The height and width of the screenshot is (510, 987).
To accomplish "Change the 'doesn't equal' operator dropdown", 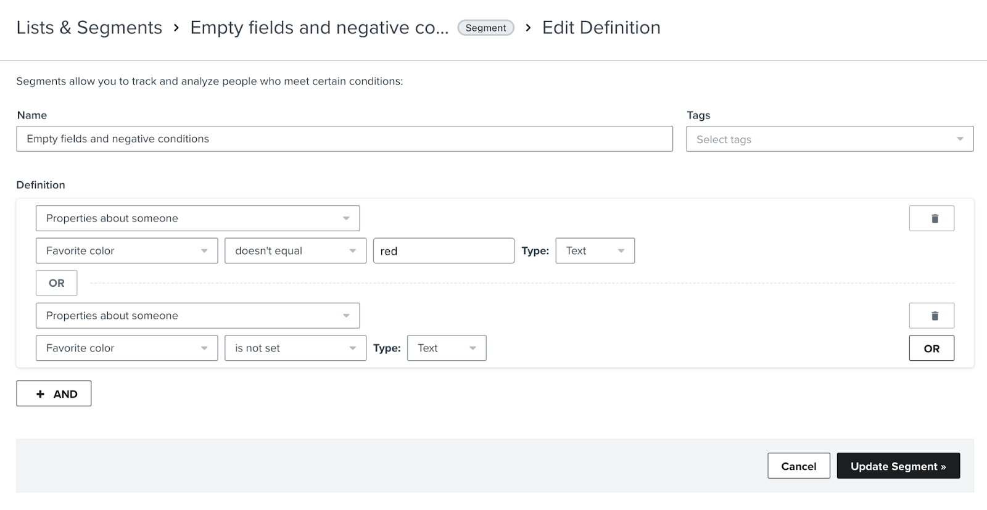I will [x=295, y=251].
